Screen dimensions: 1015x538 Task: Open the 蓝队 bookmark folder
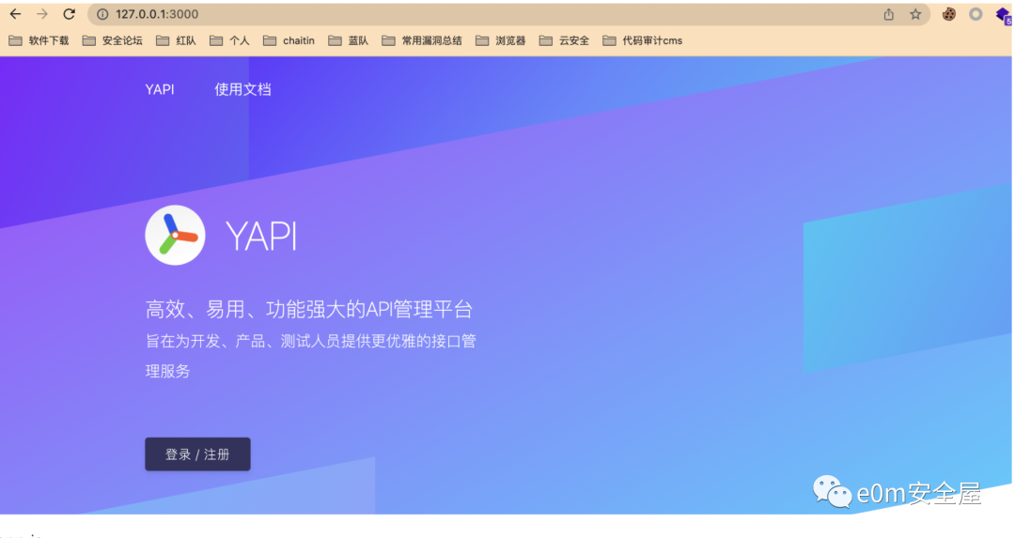(x=349, y=40)
